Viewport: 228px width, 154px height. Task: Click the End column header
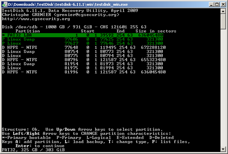click(x=120, y=31)
